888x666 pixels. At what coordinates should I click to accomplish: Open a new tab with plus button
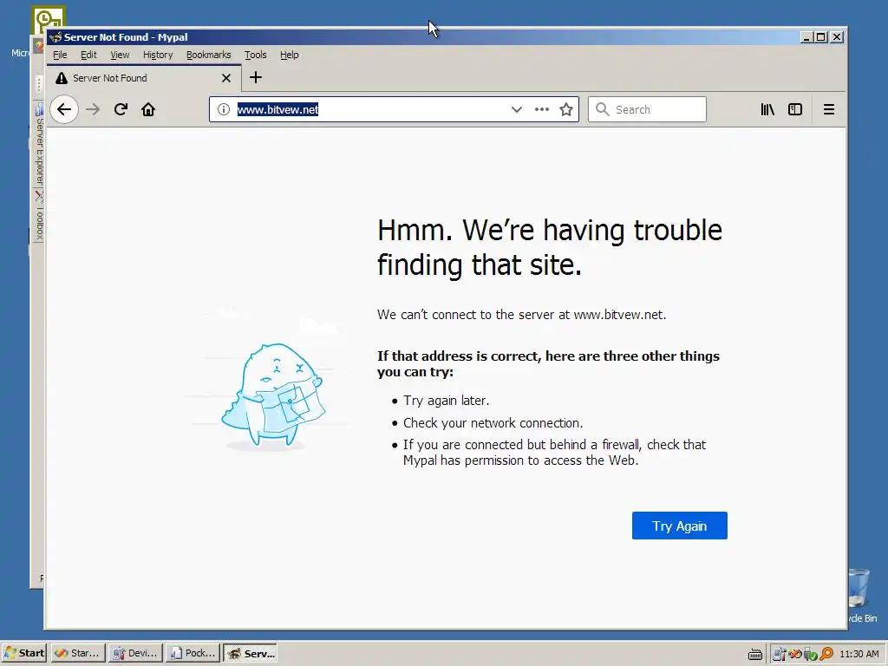click(x=256, y=77)
